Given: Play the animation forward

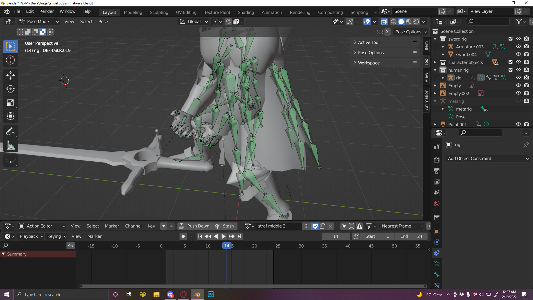Looking at the screenshot, I should (223, 236).
